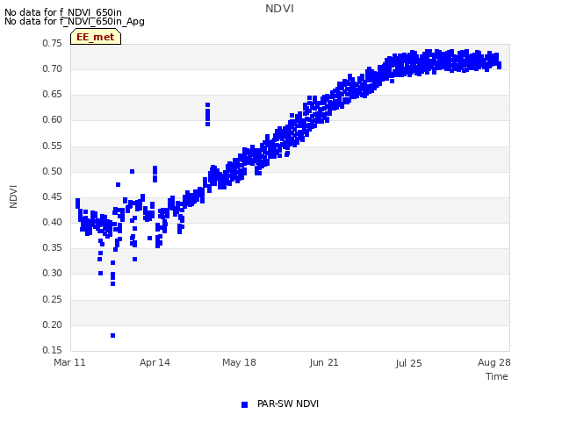The height and width of the screenshot is (421, 562).
Task: Click the NDVI chart title
Action: tap(279, 9)
